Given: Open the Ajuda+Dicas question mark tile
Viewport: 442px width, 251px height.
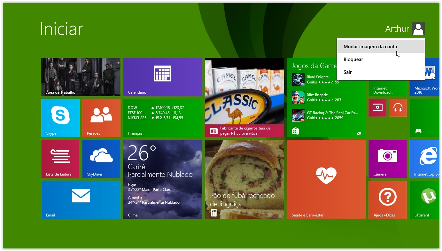Looking at the screenshot, I should 388,200.
